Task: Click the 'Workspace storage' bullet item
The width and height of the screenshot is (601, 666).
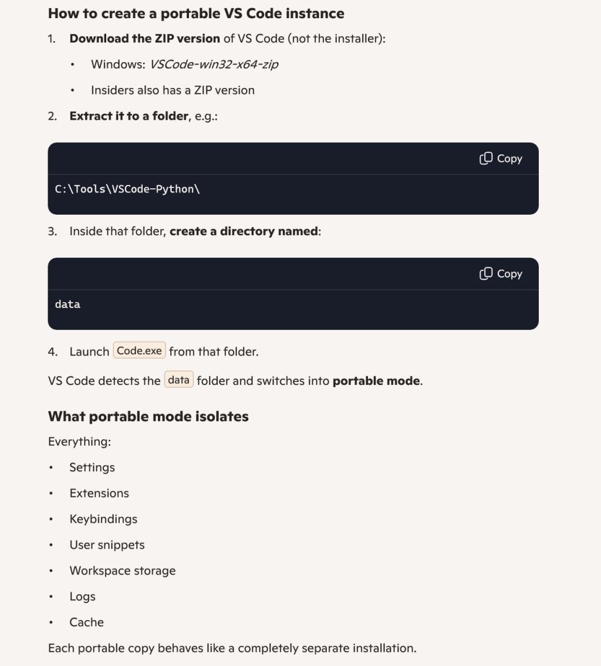Action: click(123, 571)
